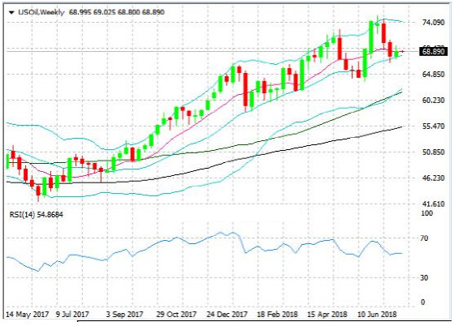
Task: Click the current price label 68.890
Action: click(433, 52)
